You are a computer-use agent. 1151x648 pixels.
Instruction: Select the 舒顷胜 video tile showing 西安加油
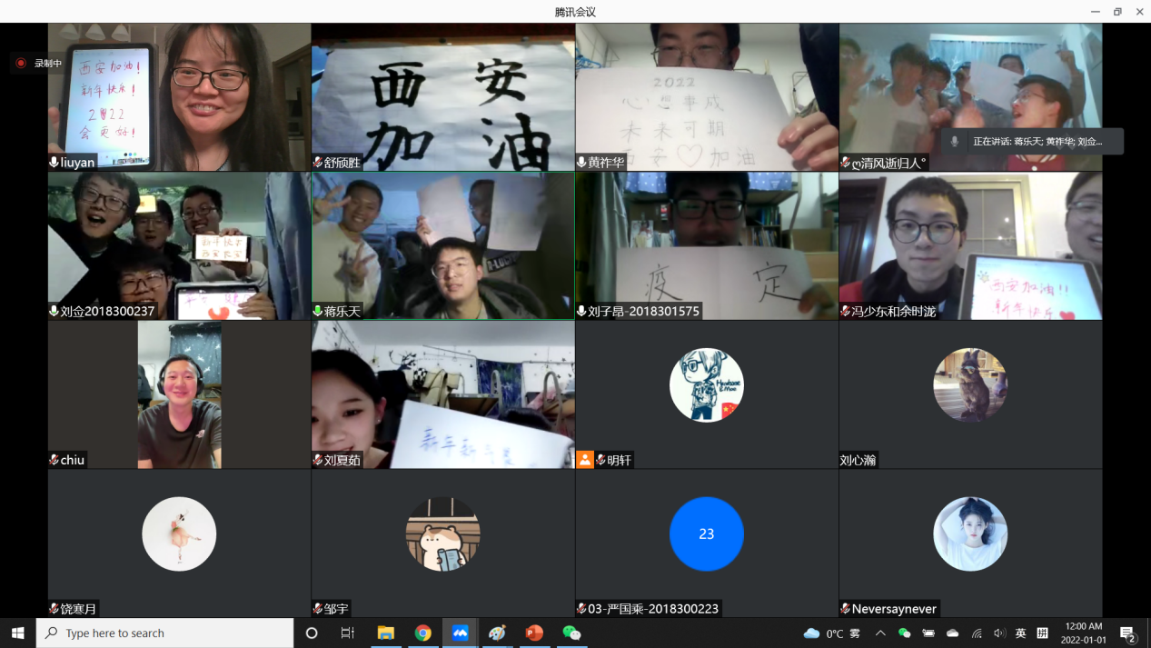click(x=443, y=96)
